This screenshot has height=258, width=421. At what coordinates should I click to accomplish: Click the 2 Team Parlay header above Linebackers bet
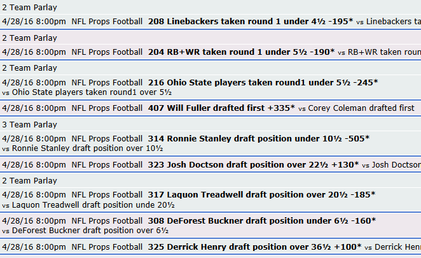click(x=29, y=8)
